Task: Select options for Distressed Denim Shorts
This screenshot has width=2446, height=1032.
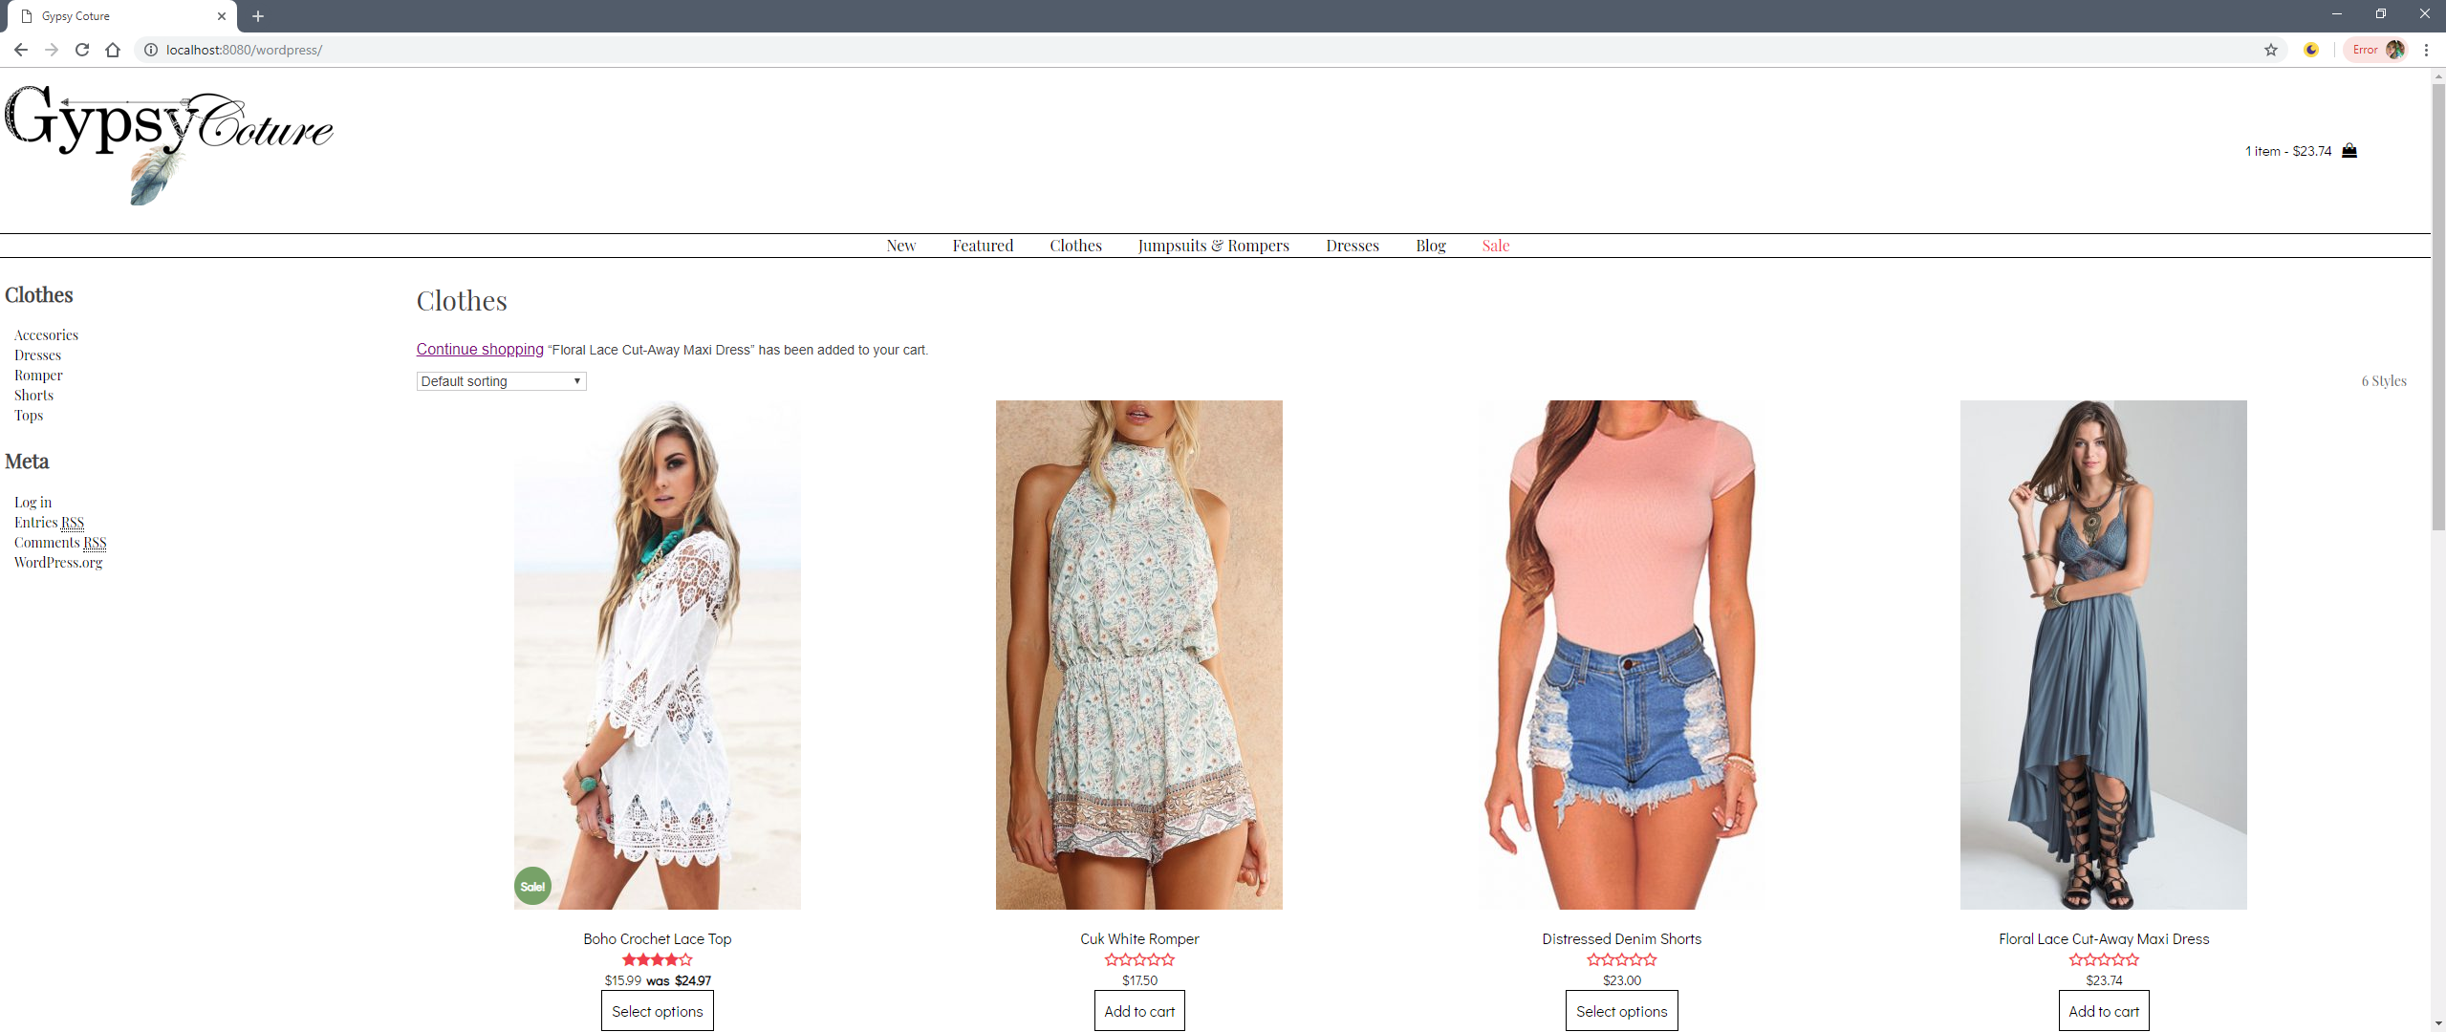Action: (x=1621, y=1011)
